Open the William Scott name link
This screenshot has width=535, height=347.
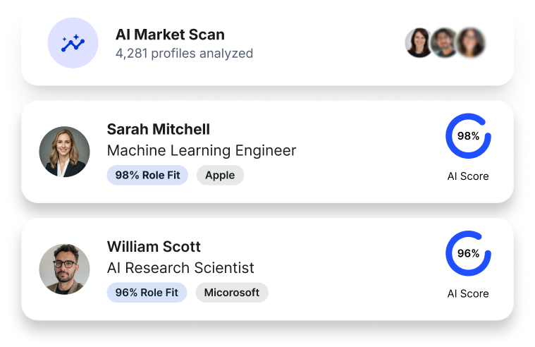pos(154,247)
